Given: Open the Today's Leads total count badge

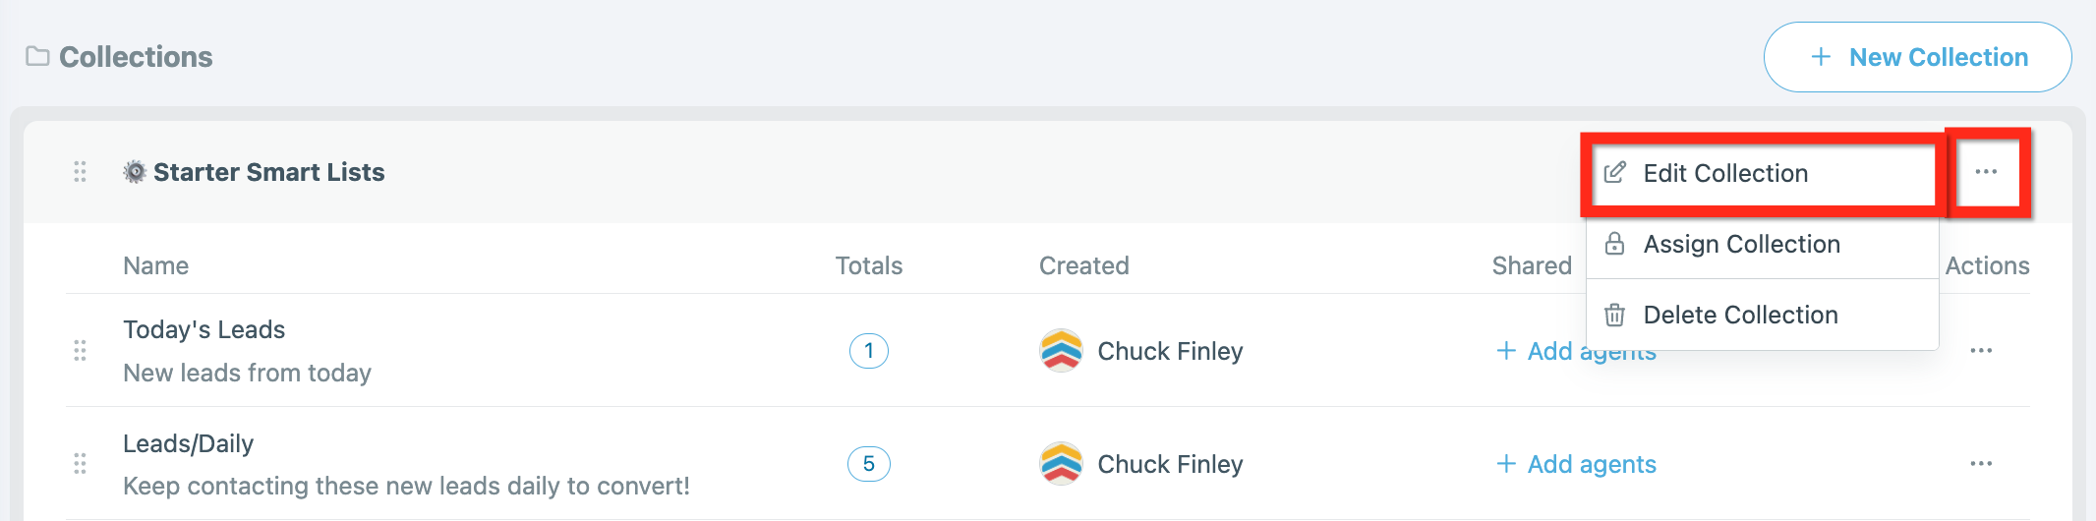Looking at the screenshot, I should coord(869,351).
